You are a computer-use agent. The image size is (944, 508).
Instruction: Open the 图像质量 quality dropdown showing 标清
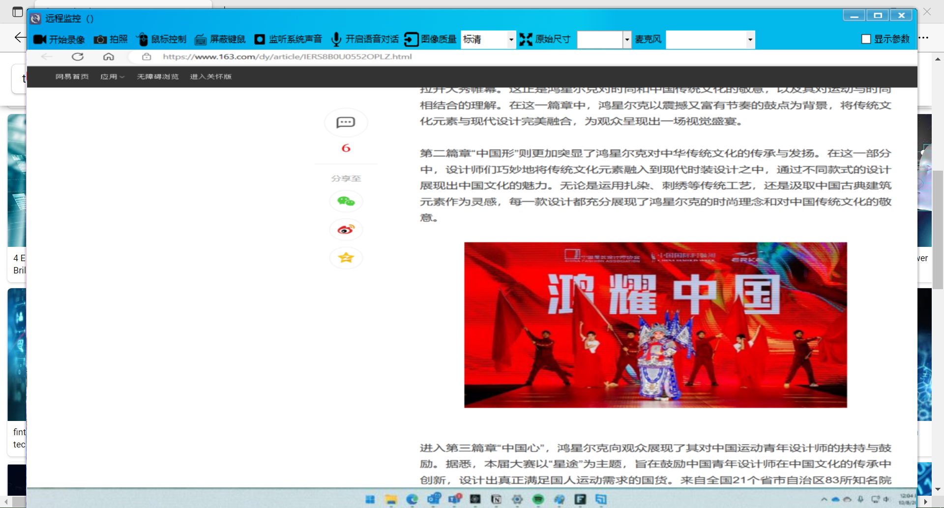tap(511, 39)
